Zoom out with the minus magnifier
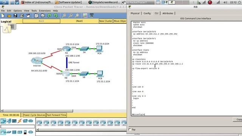This screenshot has width=242, height=136. tap(77, 15)
